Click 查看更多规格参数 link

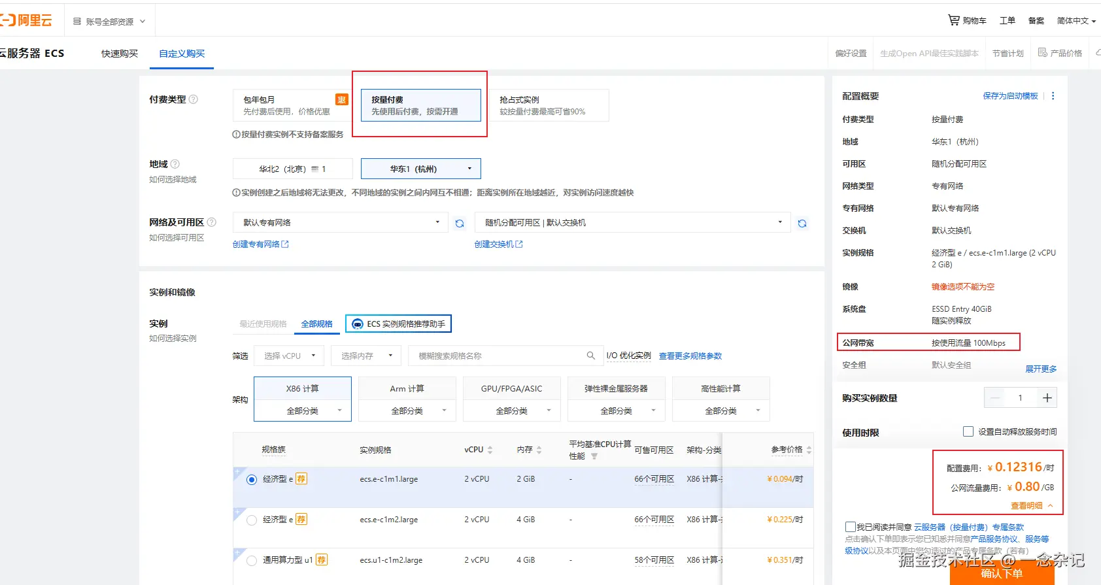(x=690, y=356)
